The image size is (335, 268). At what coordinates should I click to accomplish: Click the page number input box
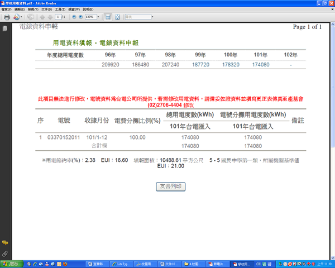coord(58,17)
